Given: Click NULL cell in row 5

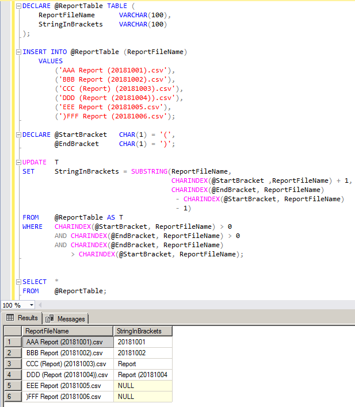Looking at the screenshot, I should pos(143,386).
